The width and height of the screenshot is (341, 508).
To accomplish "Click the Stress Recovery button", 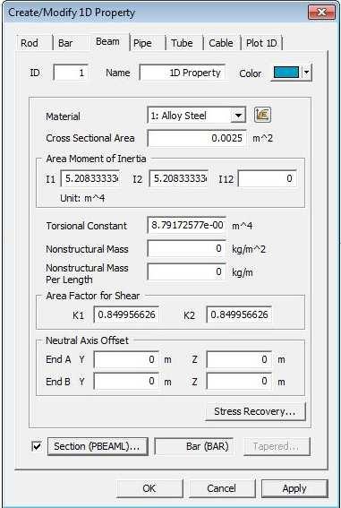I will [255, 411].
